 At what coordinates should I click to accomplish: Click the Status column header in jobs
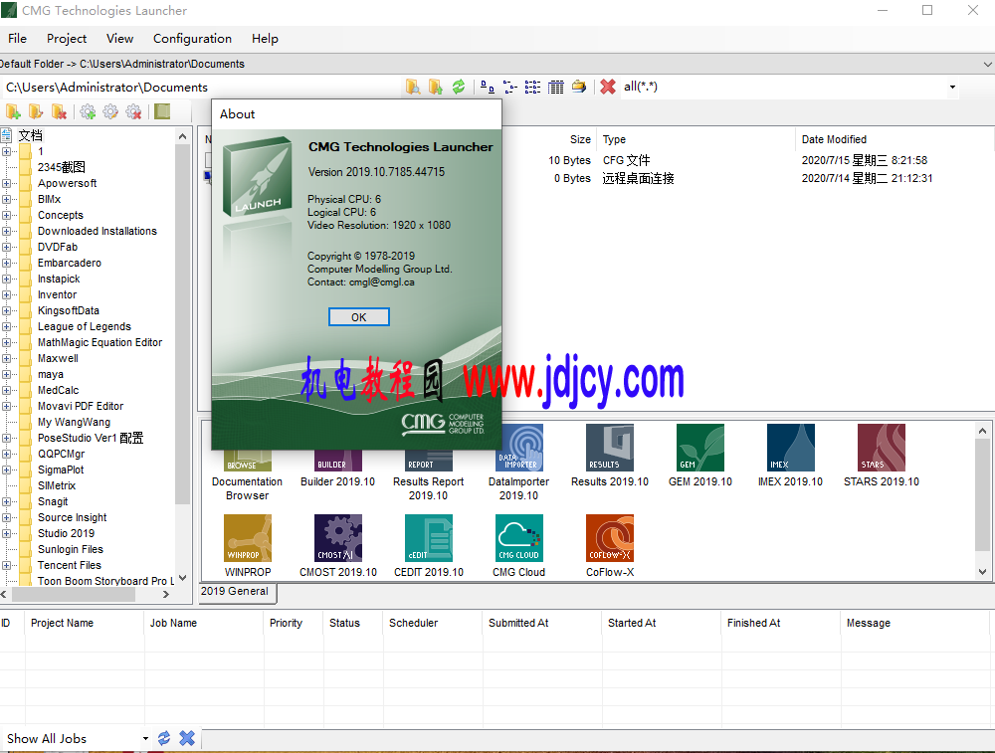click(344, 623)
